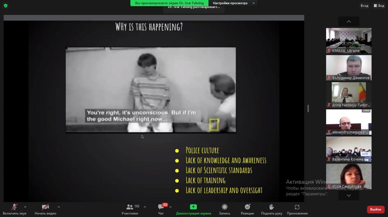Click 'Lack of Scientific standards' bullet
The width and height of the screenshot is (388, 217).
pyautogui.click(x=219, y=170)
